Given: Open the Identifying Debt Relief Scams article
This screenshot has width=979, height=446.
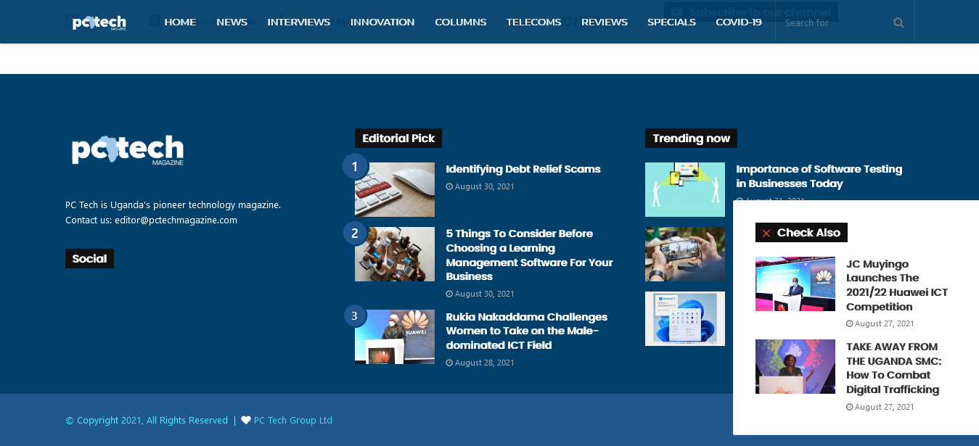Looking at the screenshot, I should click(523, 169).
